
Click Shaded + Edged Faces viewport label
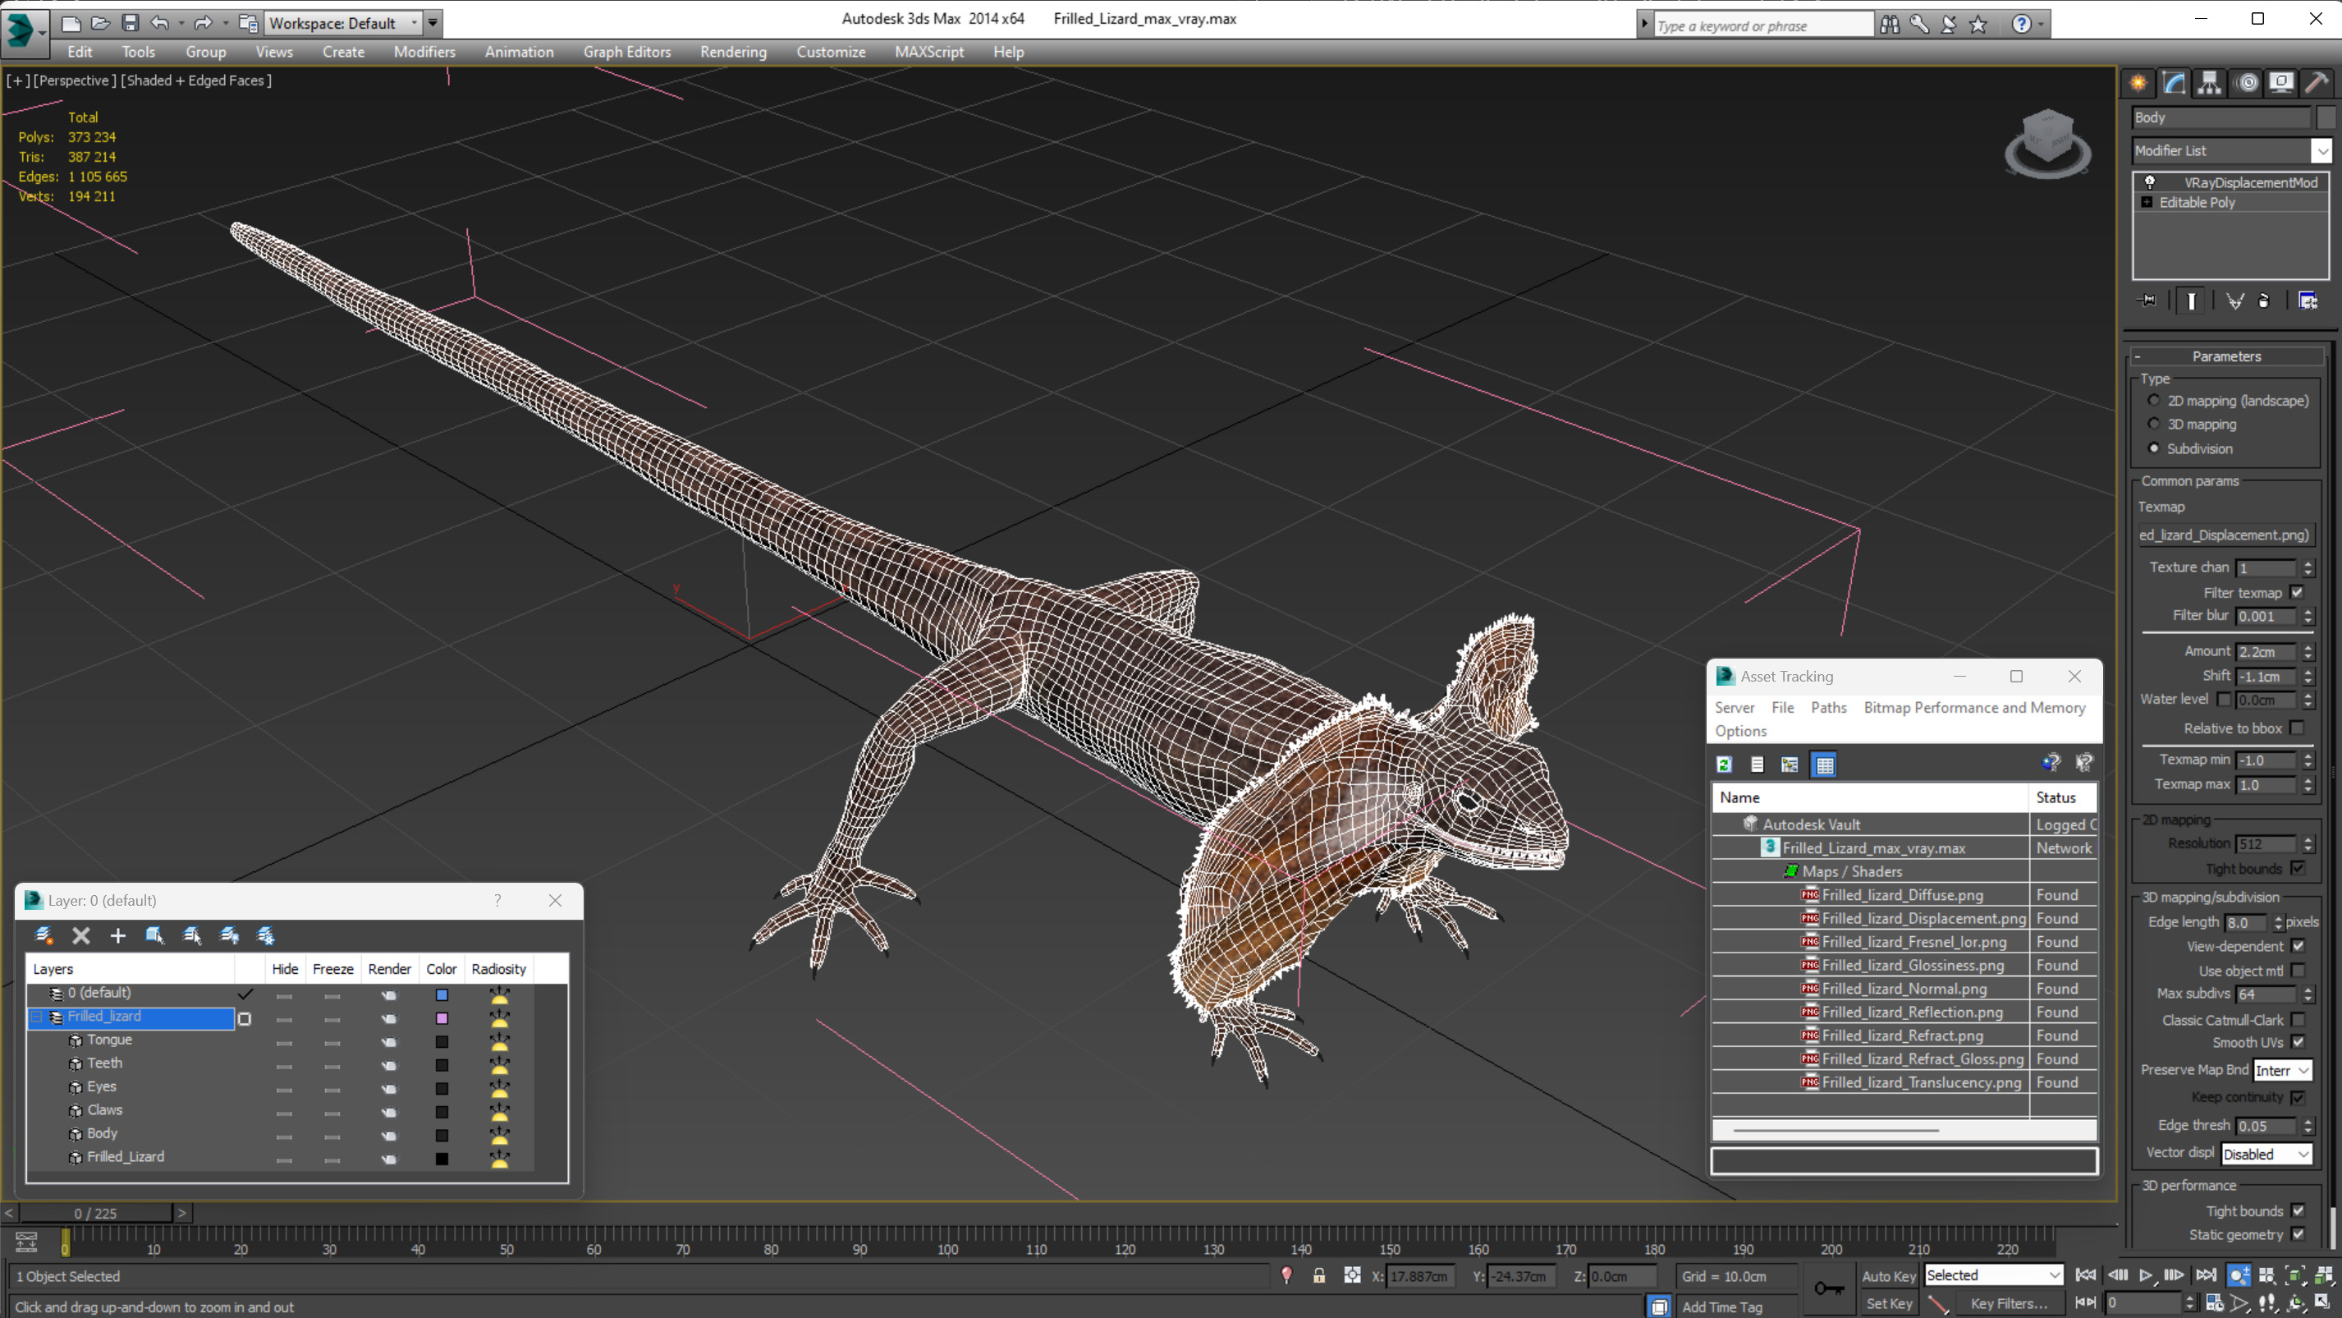coord(196,81)
